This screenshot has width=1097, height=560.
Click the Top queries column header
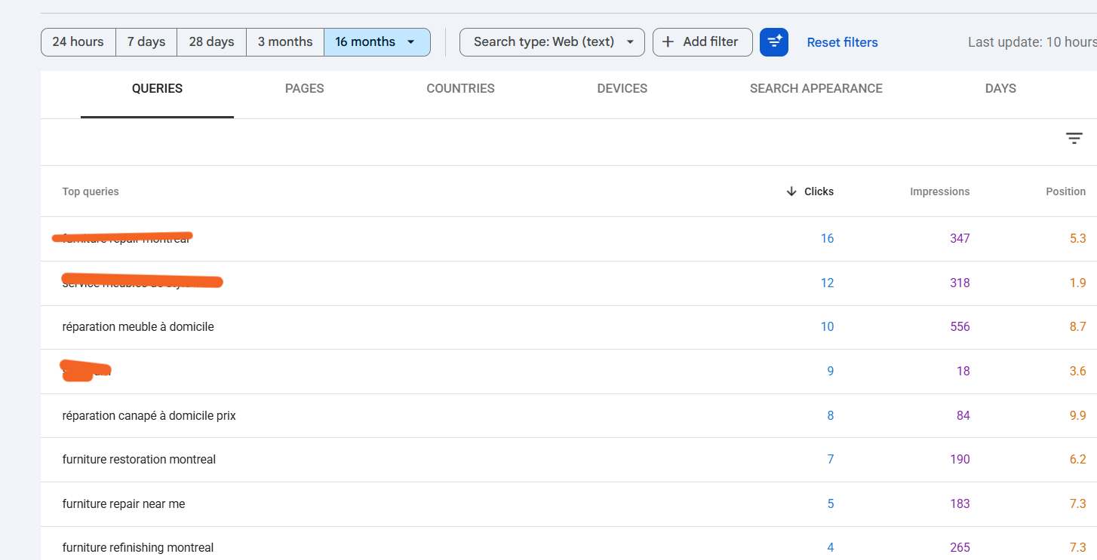(x=91, y=191)
